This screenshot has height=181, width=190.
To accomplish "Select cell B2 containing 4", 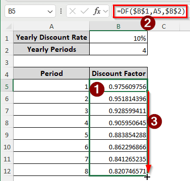I will coord(118,49).
